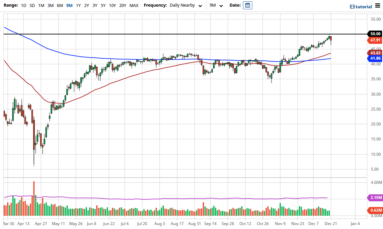This screenshot has width=383, height=229.
Task: Click the 10Y range button
Action: (x=112, y=5)
